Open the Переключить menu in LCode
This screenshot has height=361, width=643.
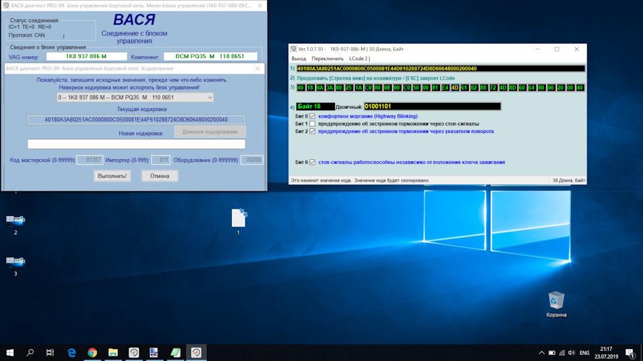[328, 59]
